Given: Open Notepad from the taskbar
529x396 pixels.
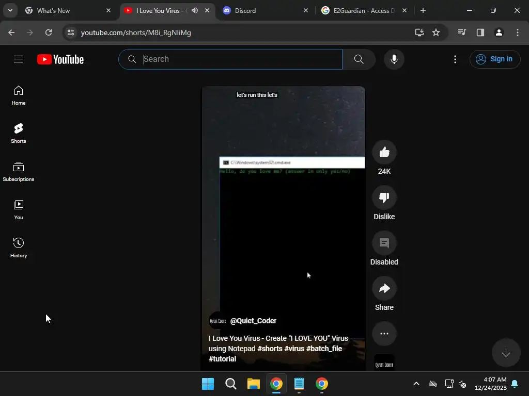Looking at the screenshot, I should point(299,384).
